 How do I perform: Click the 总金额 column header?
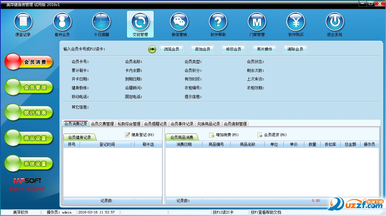350,144
